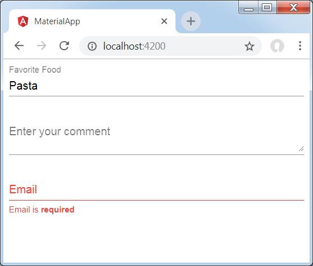
Task: Open the user profile avatar
Action: [277, 46]
